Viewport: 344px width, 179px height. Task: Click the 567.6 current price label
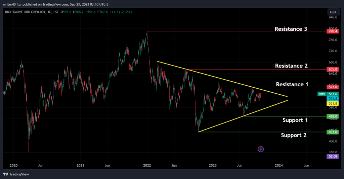(333, 94)
